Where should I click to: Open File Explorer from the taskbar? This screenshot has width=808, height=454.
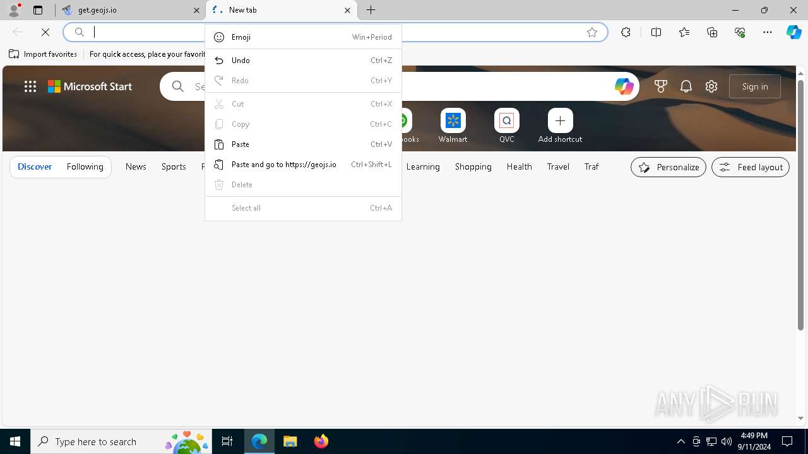(290, 441)
